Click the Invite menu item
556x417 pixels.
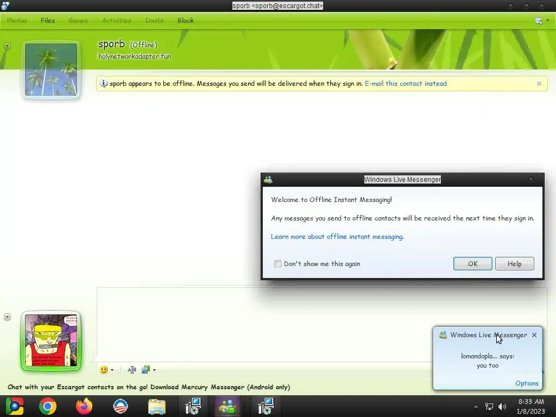(154, 21)
